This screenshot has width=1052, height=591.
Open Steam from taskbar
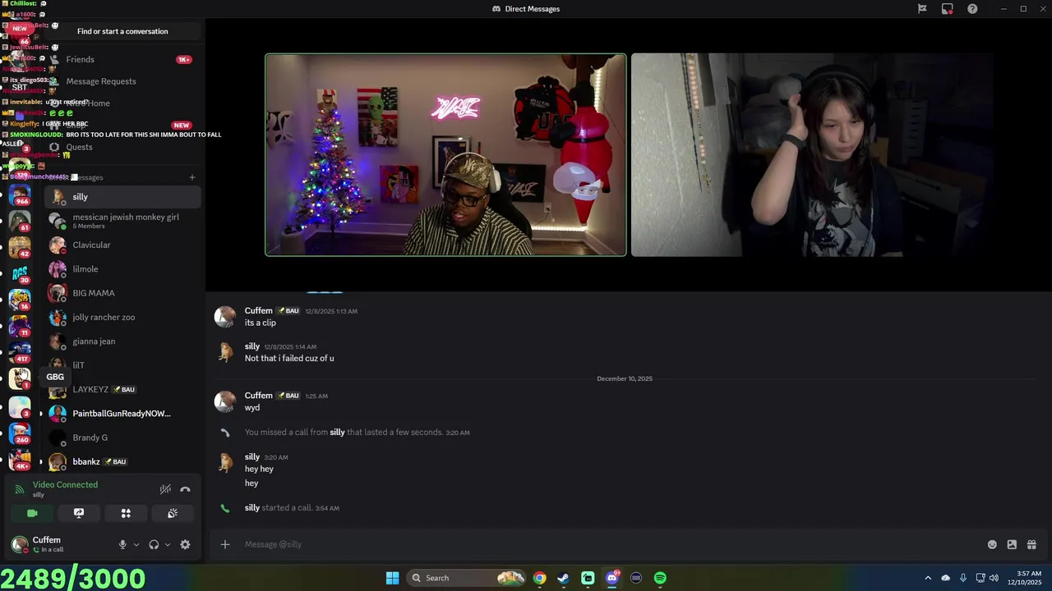click(x=563, y=578)
